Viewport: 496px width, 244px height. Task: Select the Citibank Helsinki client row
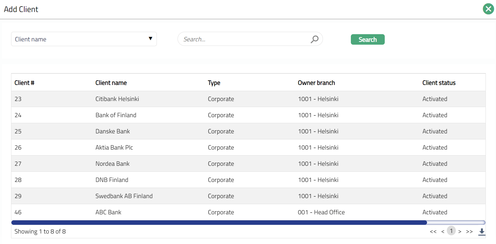(117, 99)
